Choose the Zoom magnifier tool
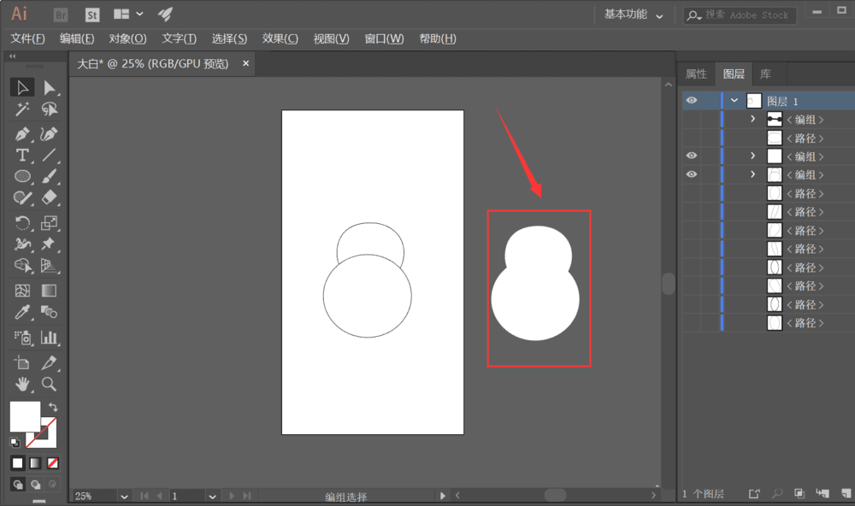 (x=49, y=385)
